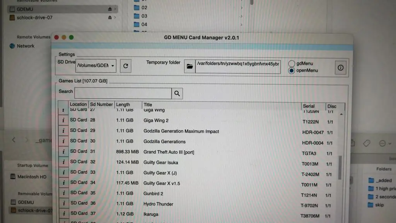Show info for Hydro Thunder
This screenshot has height=223, width=396.
[64, 203]
